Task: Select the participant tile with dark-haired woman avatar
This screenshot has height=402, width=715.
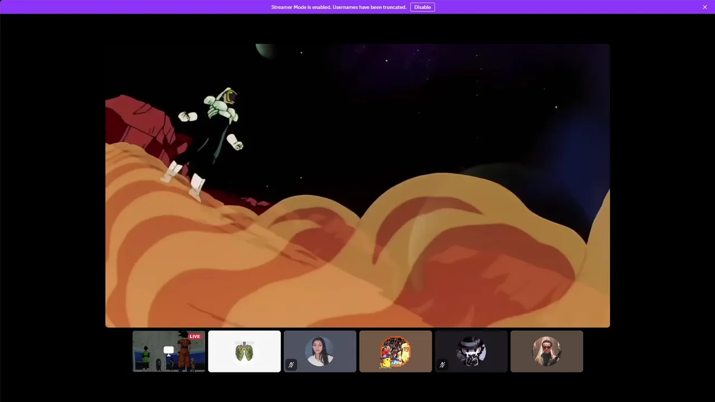Action: [320, 351]
